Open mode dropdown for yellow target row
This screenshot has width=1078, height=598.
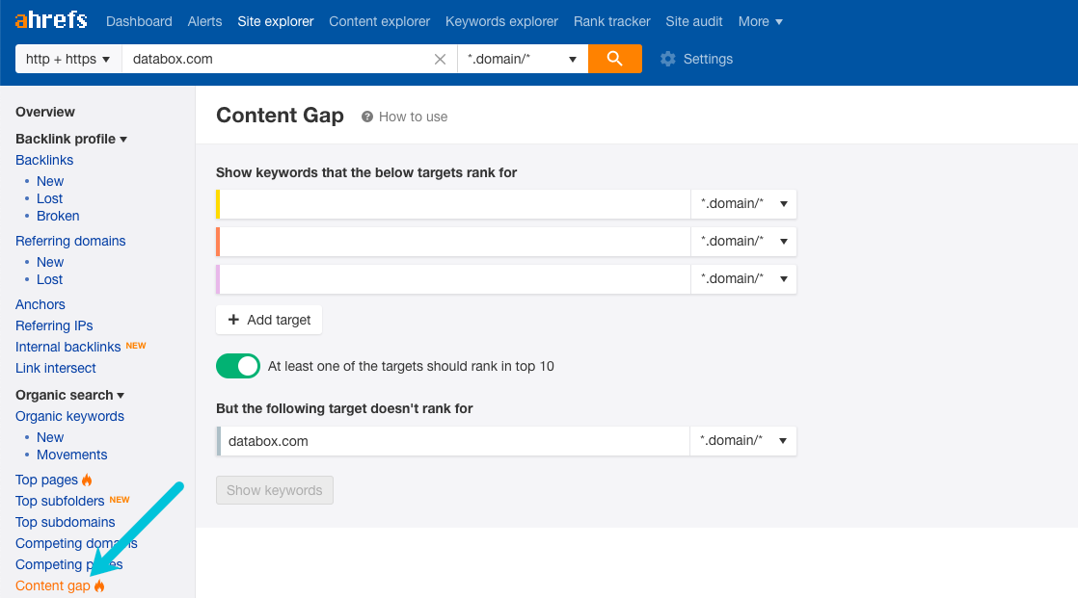click(743, 204)
